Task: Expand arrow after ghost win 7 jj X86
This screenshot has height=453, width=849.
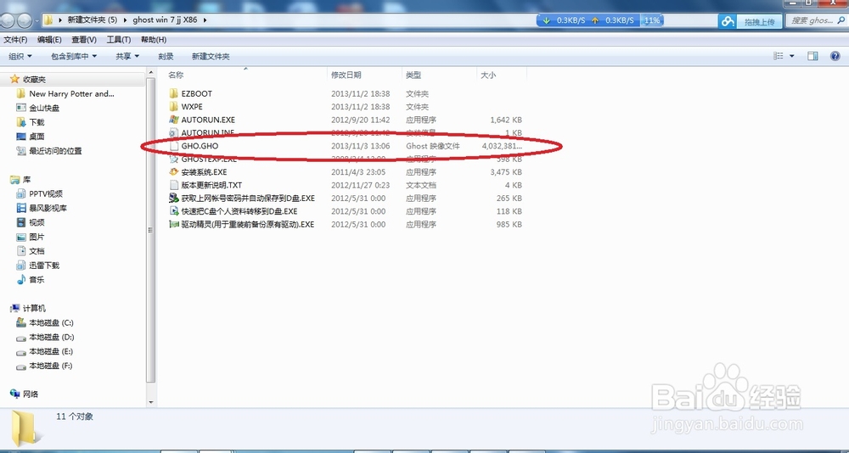Action: 205,20
